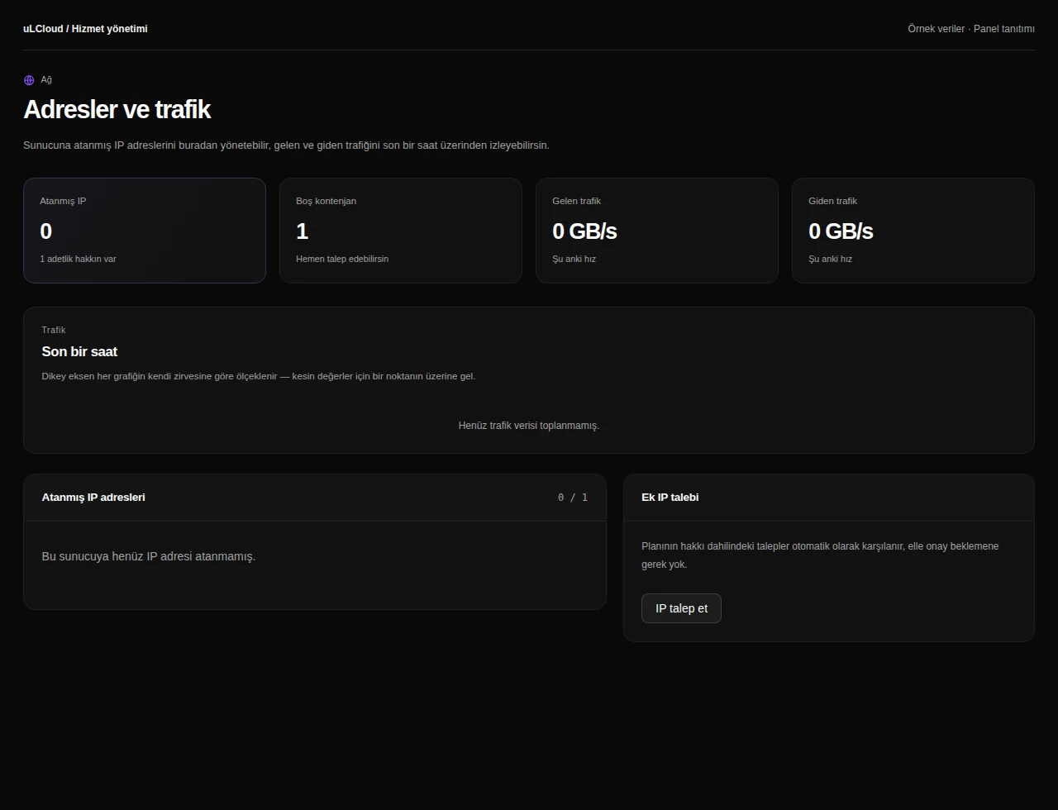Click the description starting with Sunucuna atanmış IP
The width and height of the screenshot is (1058, 810).
tap(286, 145)
